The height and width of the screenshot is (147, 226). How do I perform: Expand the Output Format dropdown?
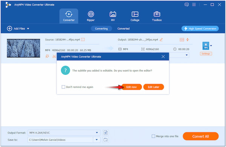click(x=97, y=133)
